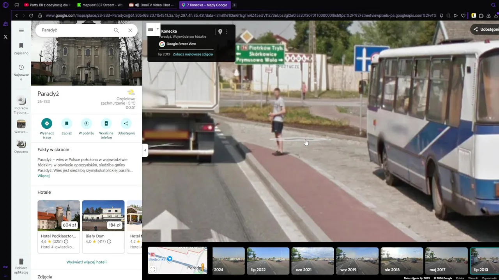Click the Pegman on the minimap
Image resolution: width=499 pixels, height=280 pixels.
pos(202,267)
